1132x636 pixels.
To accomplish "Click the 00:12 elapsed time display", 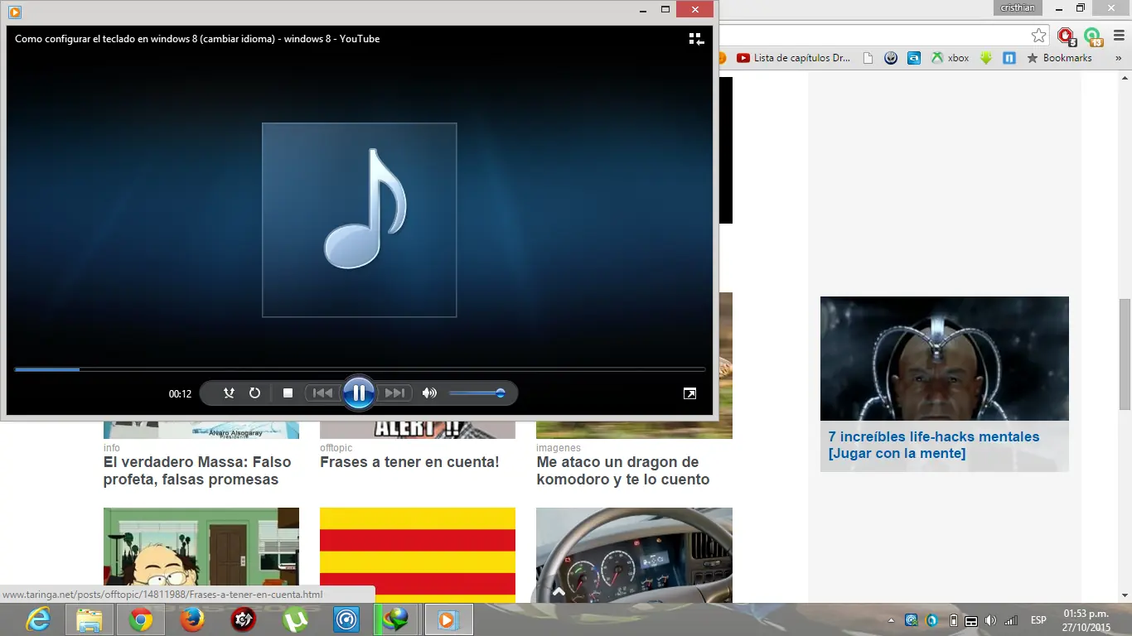I will click(x=180, y=394).
